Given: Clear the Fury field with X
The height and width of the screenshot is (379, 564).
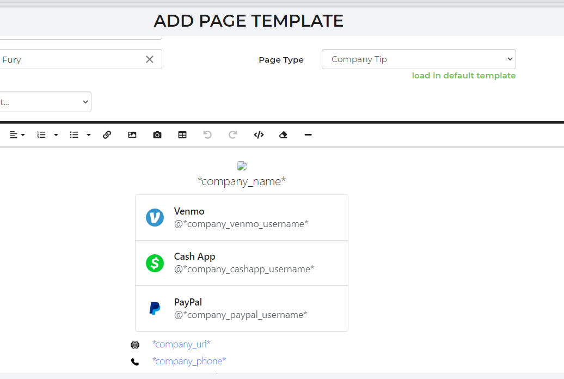Looking at the screenshot, I should coord(150,59).
